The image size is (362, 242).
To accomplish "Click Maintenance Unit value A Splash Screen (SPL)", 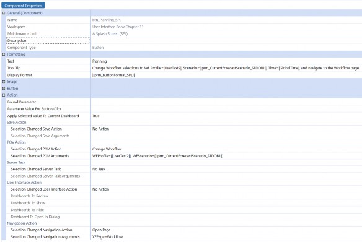I will (110, 34).
